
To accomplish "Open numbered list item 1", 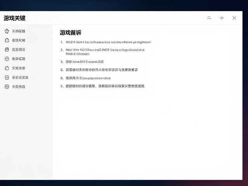I will click(x=106, y=42).
